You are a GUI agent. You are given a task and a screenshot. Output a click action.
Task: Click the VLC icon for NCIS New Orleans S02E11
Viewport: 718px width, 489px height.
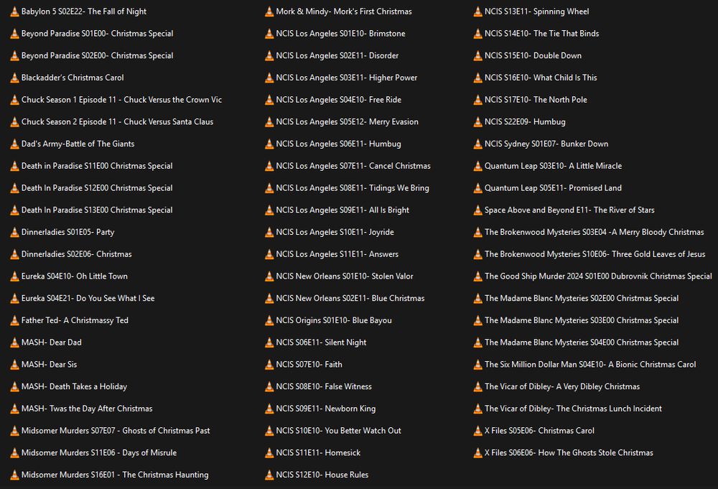[269, 298]
